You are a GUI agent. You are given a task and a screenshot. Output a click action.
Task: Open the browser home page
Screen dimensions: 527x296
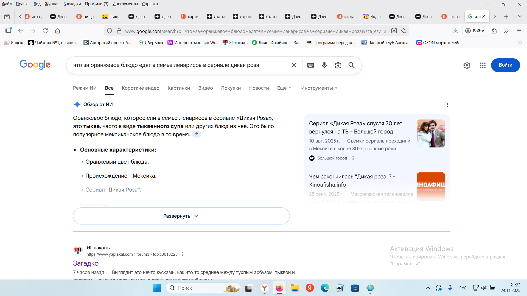57,31
